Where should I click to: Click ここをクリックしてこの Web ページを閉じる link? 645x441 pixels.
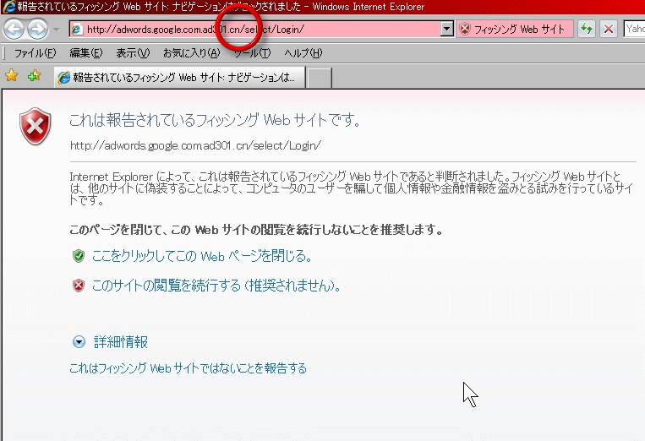coord(201,257)
